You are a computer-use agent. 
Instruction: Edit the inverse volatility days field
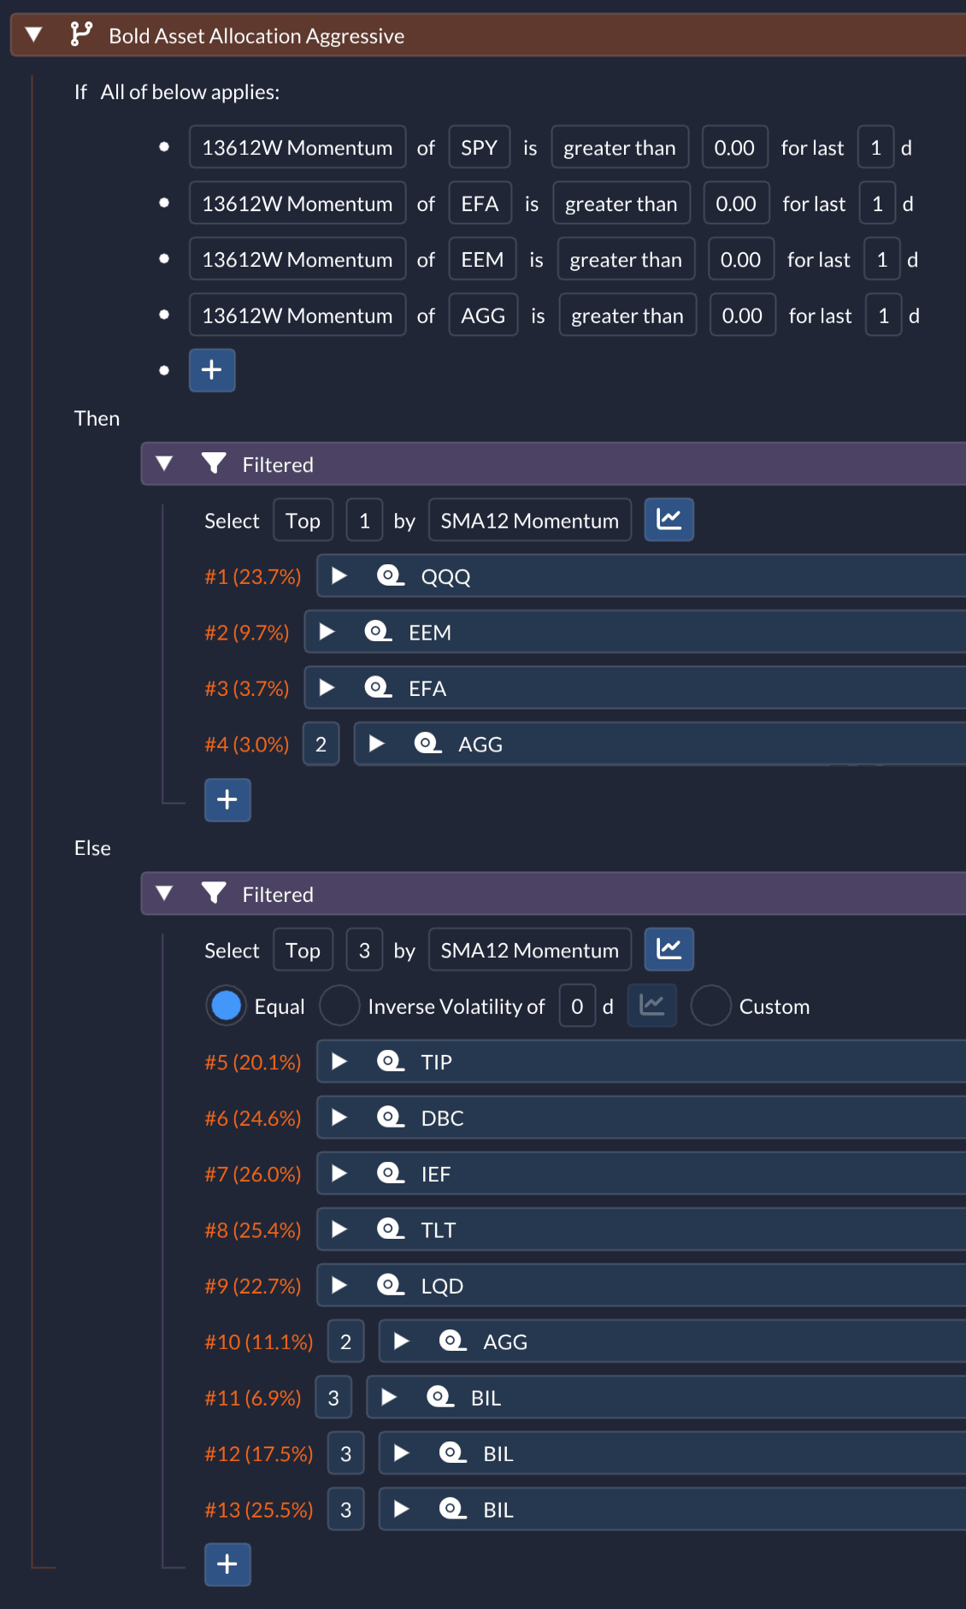[x=577, y=1006]
